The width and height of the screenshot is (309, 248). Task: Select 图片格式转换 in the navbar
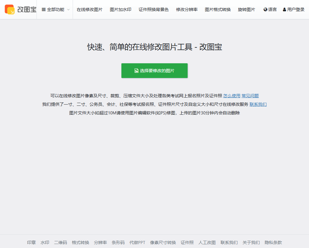[218, 9]
